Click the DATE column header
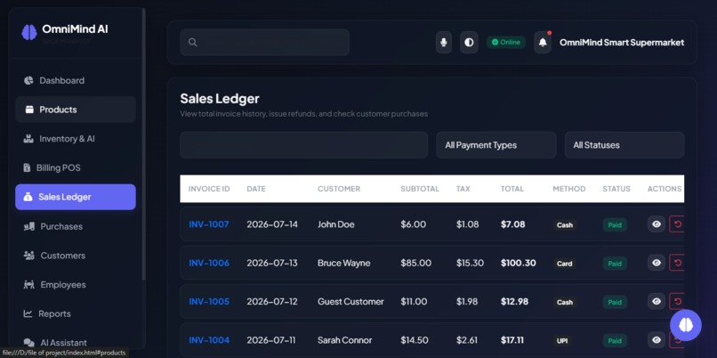The image size is (717, 358). (x=256, y=189)
